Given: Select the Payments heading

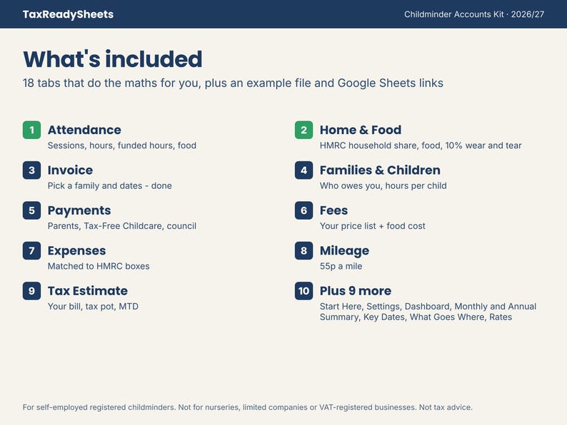Looking at the screenshot, I should (79, 210).
